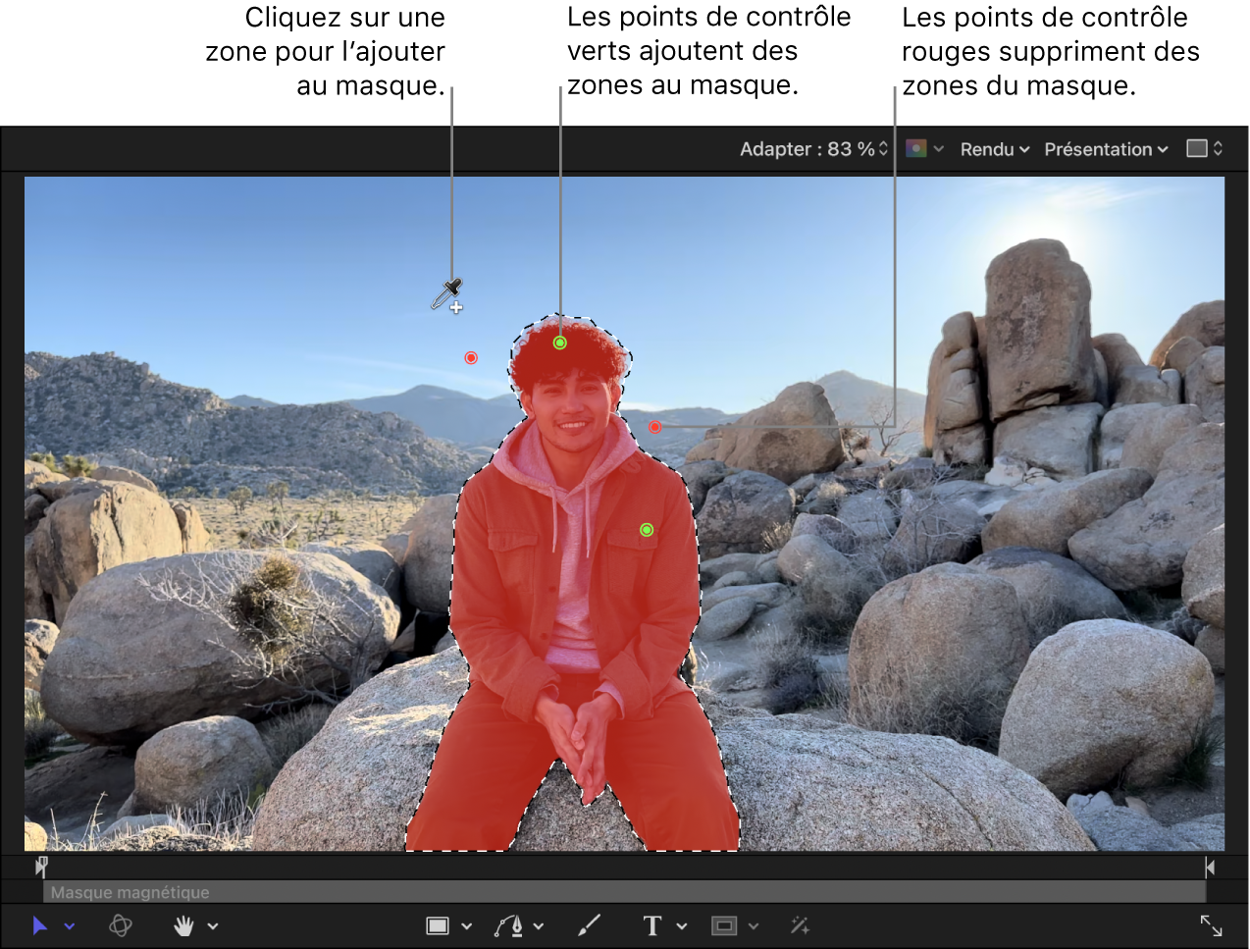
Task: Activate the 3D Transform tool
Action: pyautogui.click(x=121, y=925)
